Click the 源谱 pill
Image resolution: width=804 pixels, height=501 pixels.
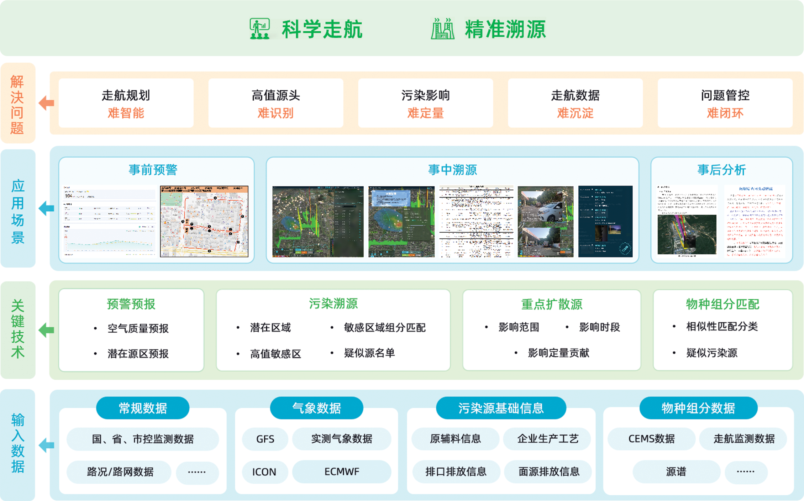pyautogui.click(x=676, y=471)
